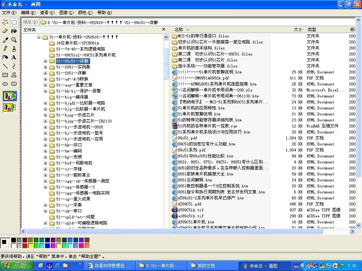Select the Text tool marked A
The width and height of the screenshot is (362, 271).
point(14,58)
